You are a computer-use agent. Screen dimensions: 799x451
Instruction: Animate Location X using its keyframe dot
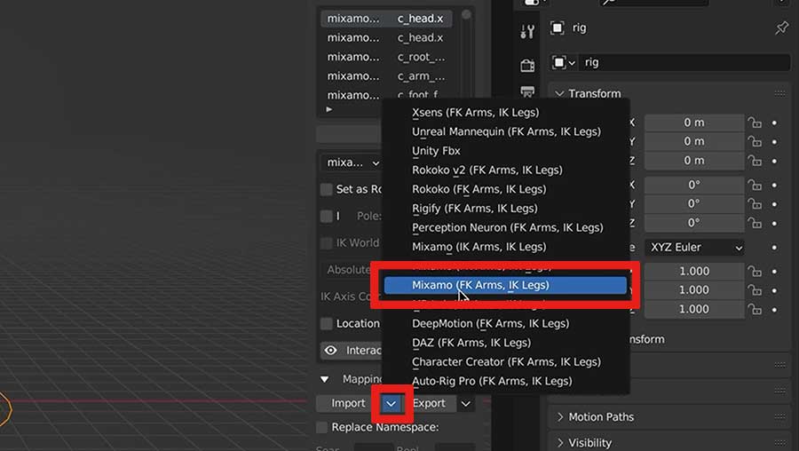[774, 123]
